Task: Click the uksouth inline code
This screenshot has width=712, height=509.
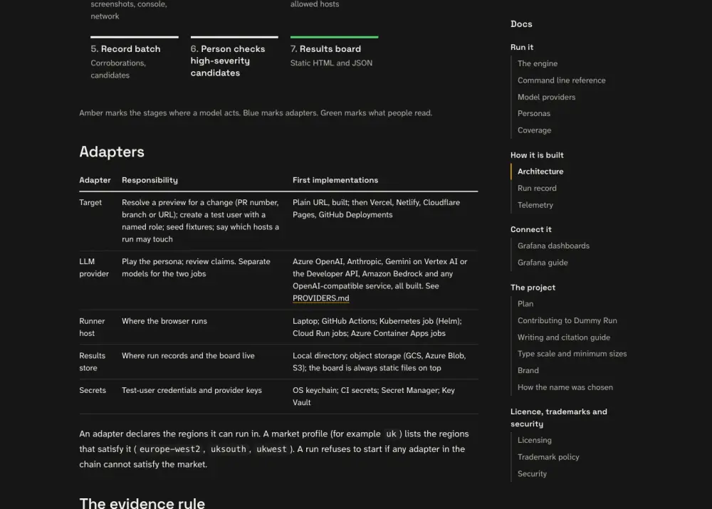Action: point(228,449)
